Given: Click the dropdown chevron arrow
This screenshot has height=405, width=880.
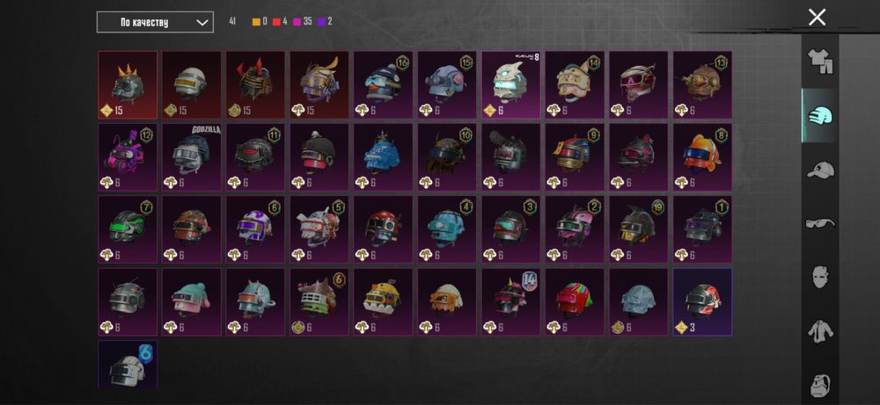Looking at the screenshot, I should click(x=202, y=23).
